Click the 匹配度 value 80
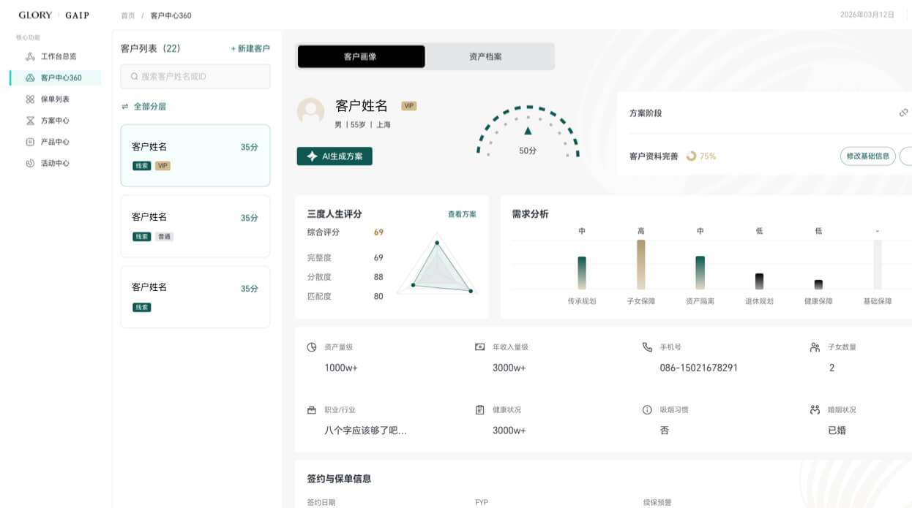 [378, 296]
